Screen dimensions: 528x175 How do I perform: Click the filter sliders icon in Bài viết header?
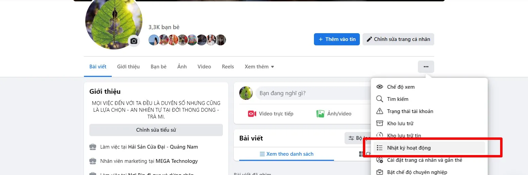351,138
